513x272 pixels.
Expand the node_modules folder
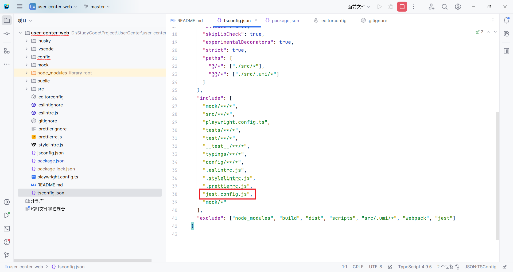tap(26, 73)
